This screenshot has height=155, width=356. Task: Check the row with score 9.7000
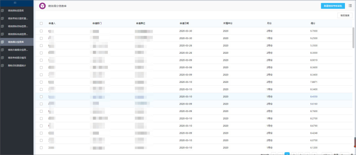(x=41, y=31)
